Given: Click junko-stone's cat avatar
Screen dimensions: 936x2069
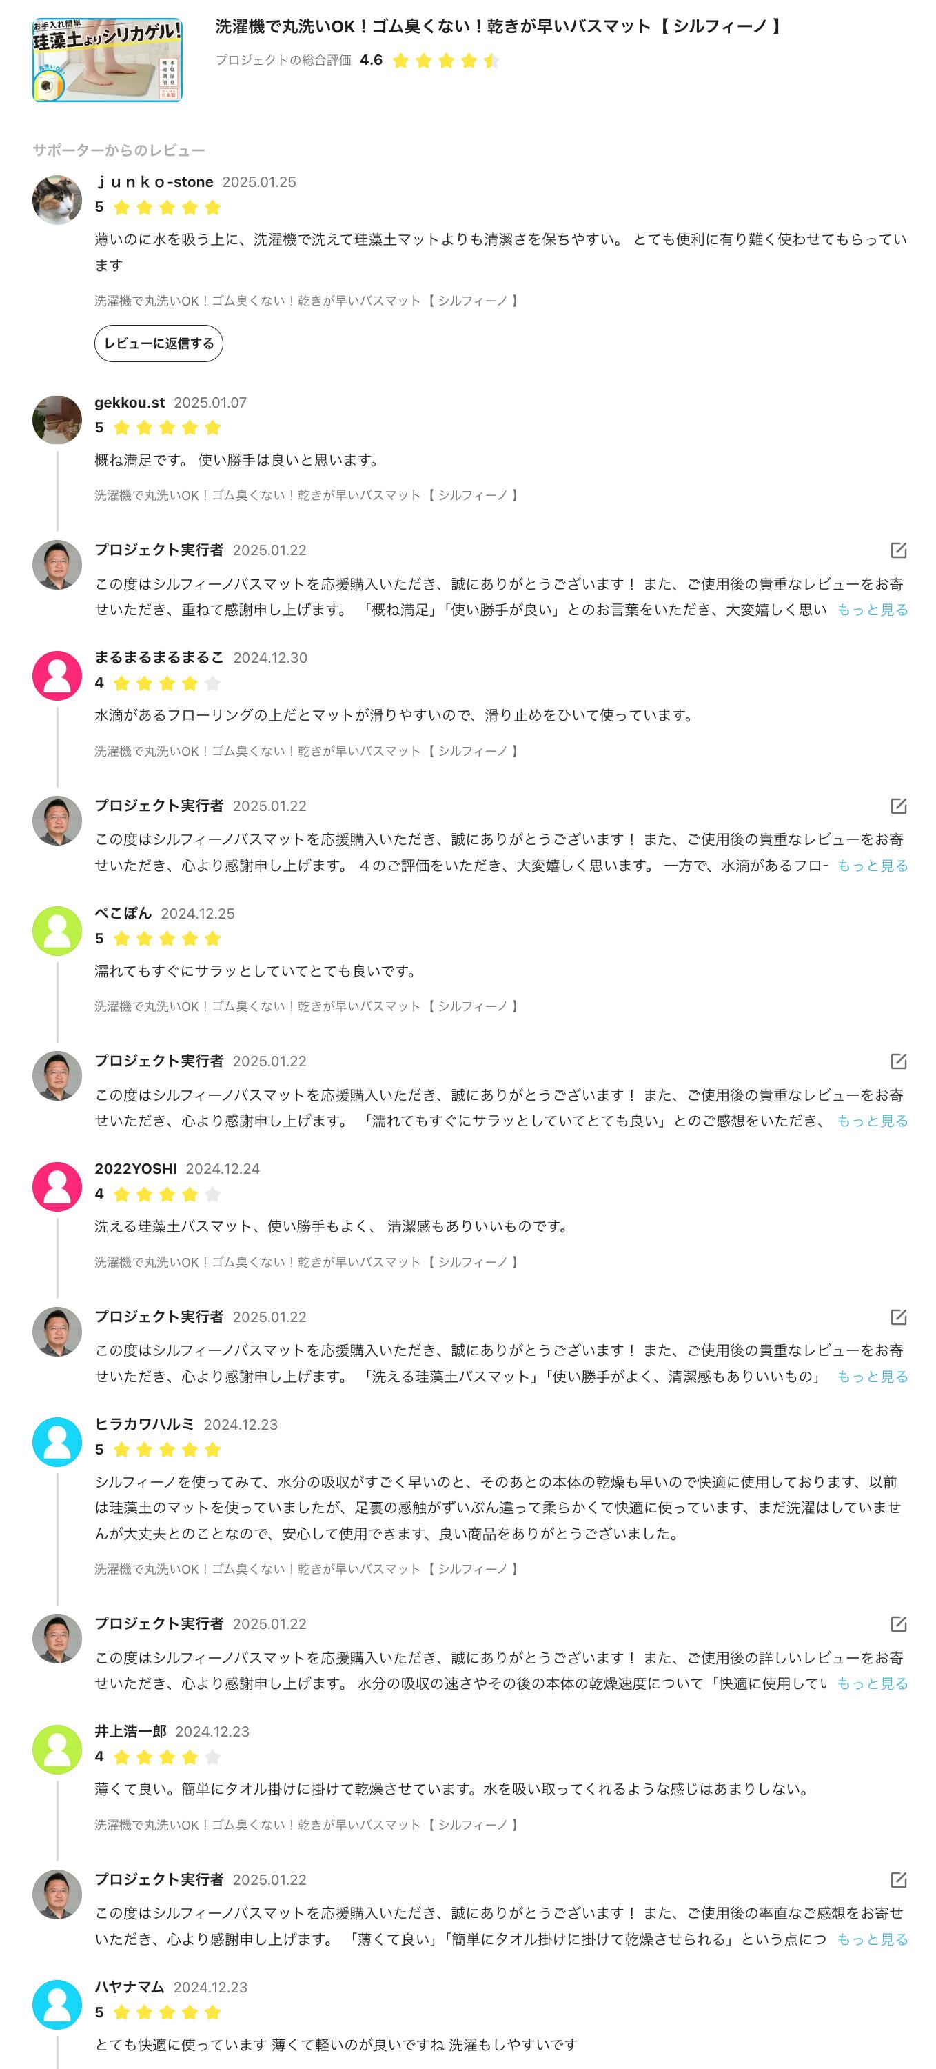Looking at the screenshot, I should click(57, 200).
